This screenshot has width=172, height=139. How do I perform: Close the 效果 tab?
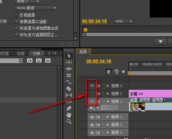[42, 54]
